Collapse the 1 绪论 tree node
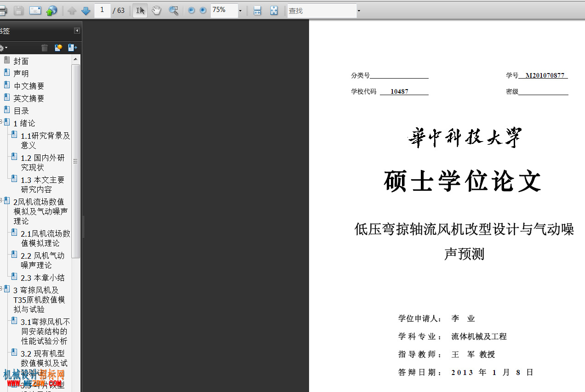 pyautogui.click(x=1, y=122)
